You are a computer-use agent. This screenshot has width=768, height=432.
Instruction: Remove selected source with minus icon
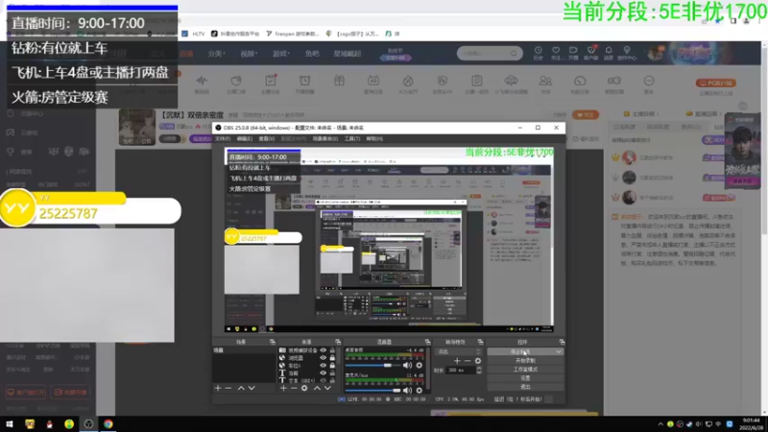click(294, 389)
